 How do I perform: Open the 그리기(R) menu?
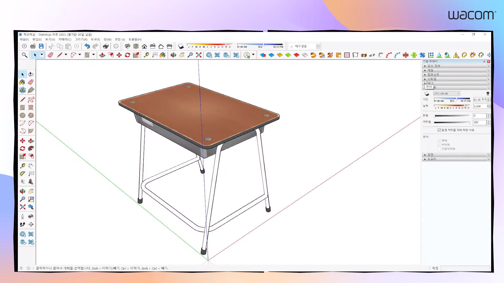[x=81, y=40]
